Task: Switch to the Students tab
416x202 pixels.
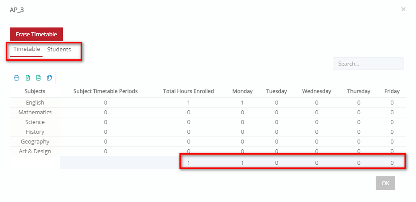Action: click(59, 49)
